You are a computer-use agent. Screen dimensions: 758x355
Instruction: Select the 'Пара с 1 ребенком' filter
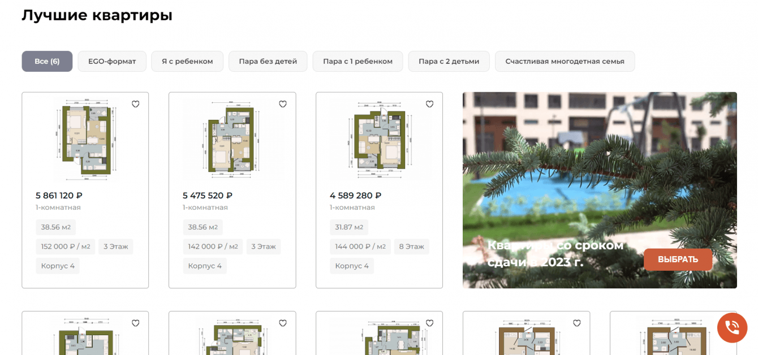358,61
